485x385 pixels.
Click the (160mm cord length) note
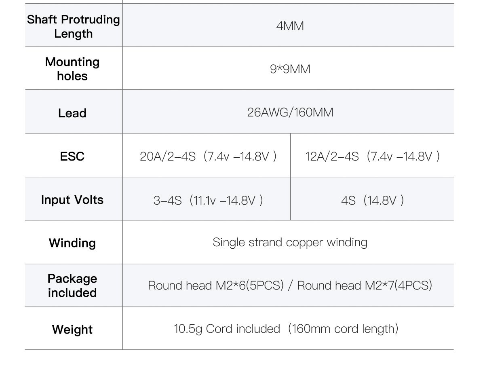[x=344, y=329]
